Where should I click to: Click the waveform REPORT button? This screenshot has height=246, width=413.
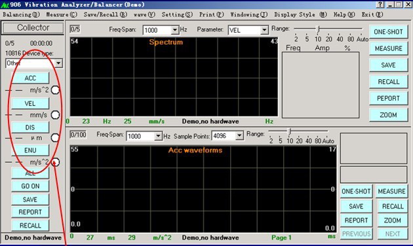point(356,220)
